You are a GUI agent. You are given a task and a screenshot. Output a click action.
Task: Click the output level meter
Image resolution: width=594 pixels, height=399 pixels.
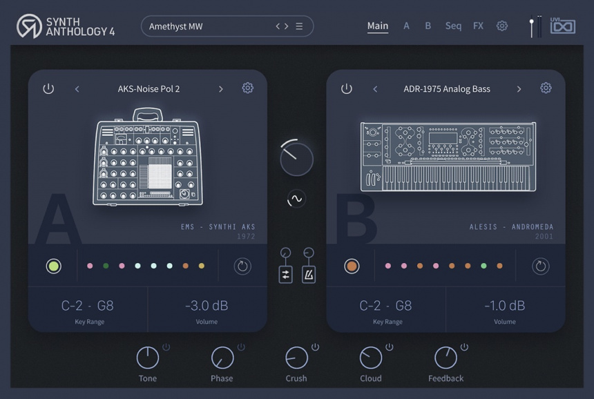539,26
